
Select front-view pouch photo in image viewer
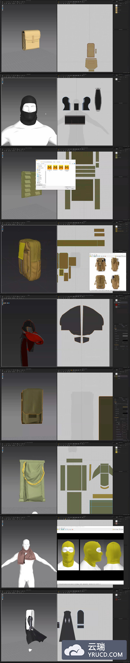101,265
